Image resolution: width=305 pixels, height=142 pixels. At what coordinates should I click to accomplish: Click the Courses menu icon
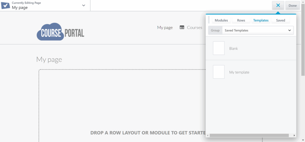[x=182, y=28]
